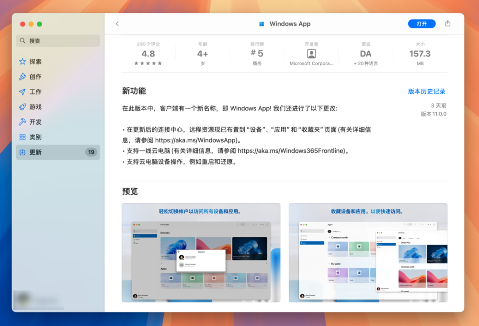The height and width of the screenshot is (326, 479).
Task: Click the five star rating row
Action: tap(148, 63)
